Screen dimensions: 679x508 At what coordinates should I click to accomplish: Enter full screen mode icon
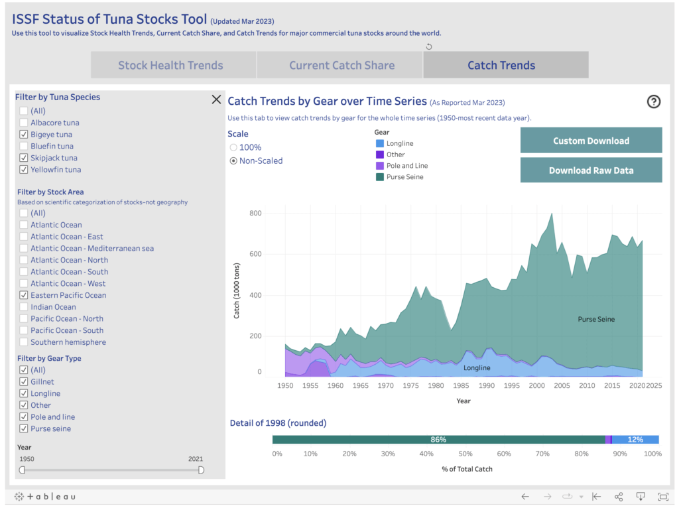[x=663, y=496]
